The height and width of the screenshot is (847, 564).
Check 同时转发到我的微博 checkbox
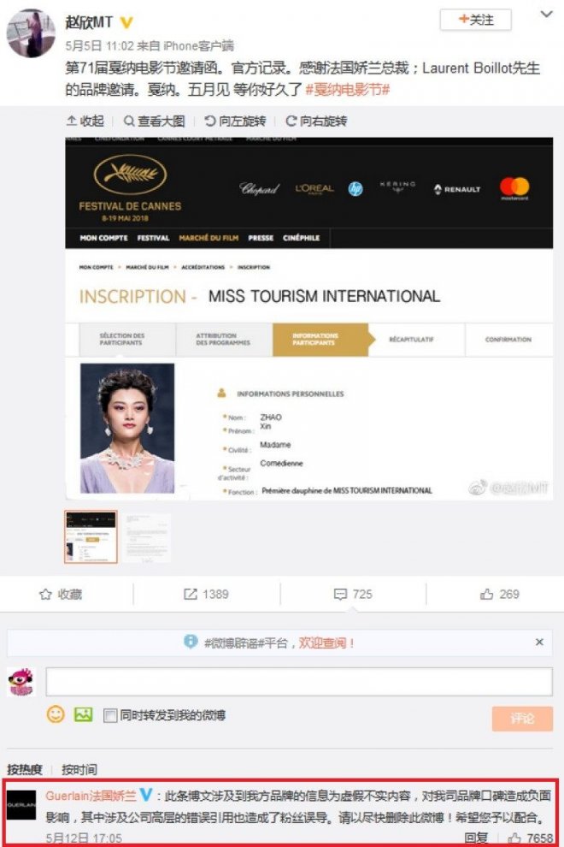coord(109,715)
